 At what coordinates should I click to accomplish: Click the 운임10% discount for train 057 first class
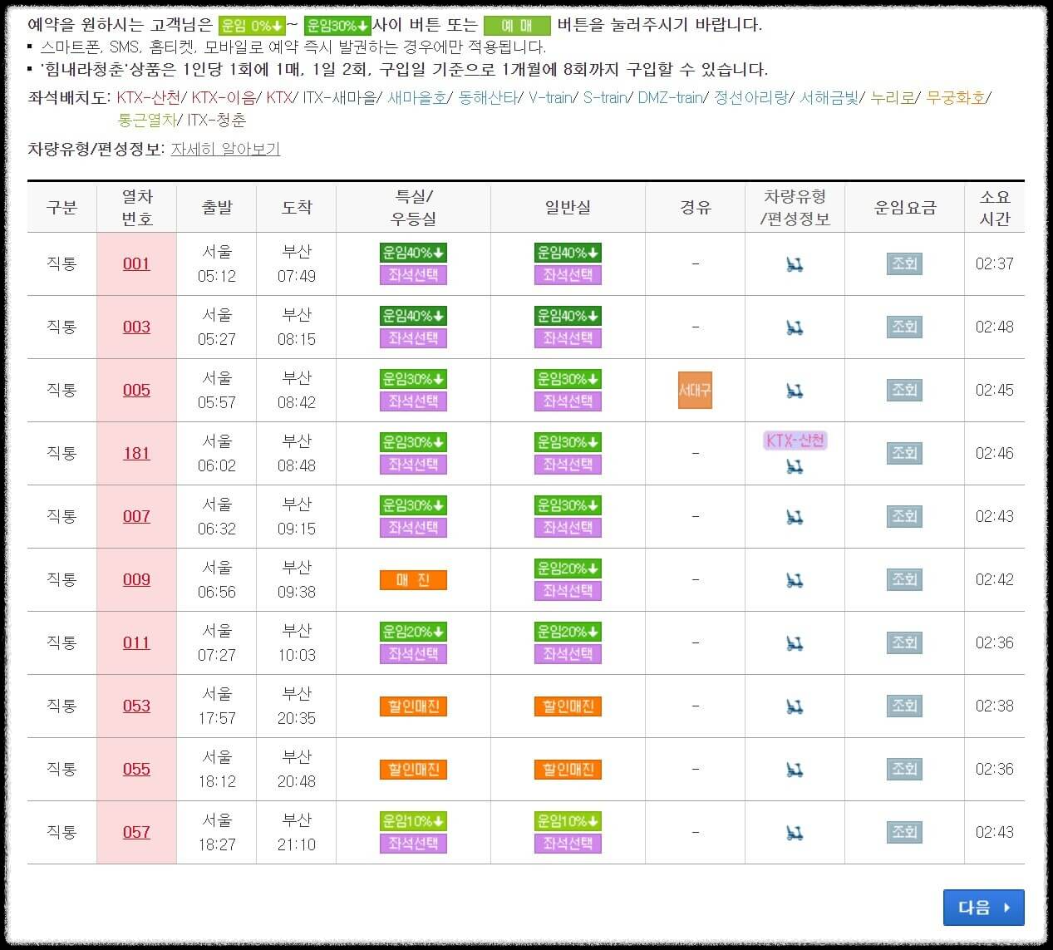pyautogui.click(x=412, y=821)
